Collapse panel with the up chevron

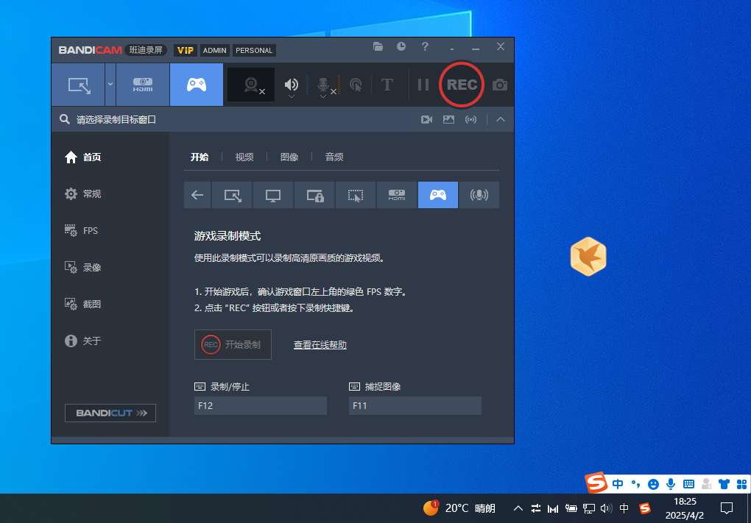(x=501, y=120)
